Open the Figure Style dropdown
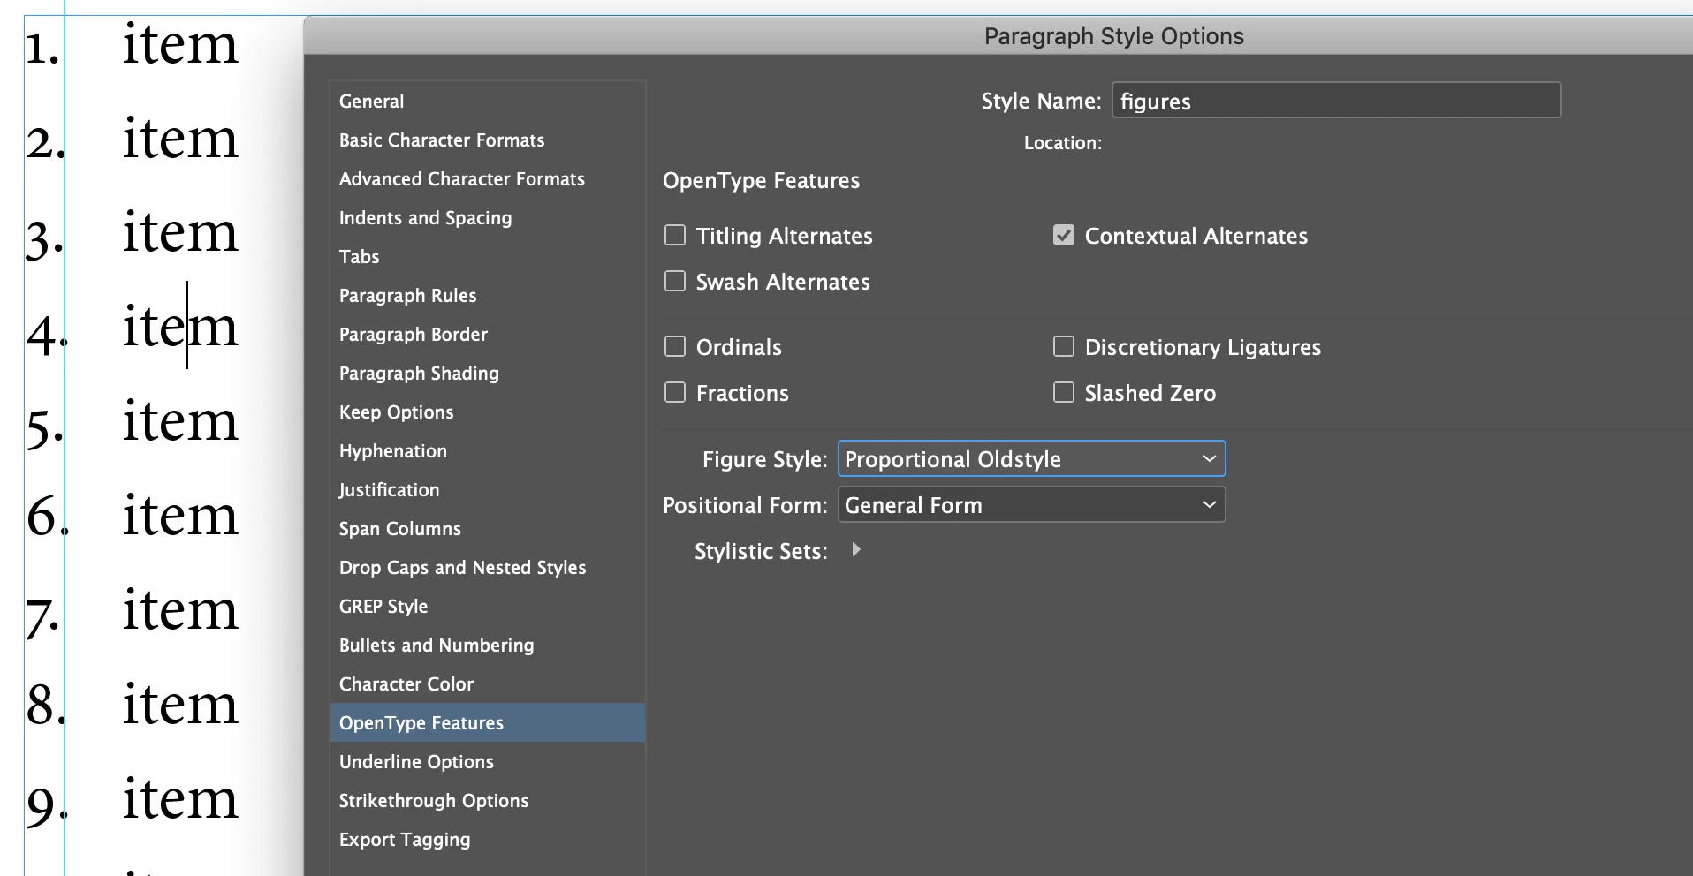1693x876 pixels. click(1031, 459)
